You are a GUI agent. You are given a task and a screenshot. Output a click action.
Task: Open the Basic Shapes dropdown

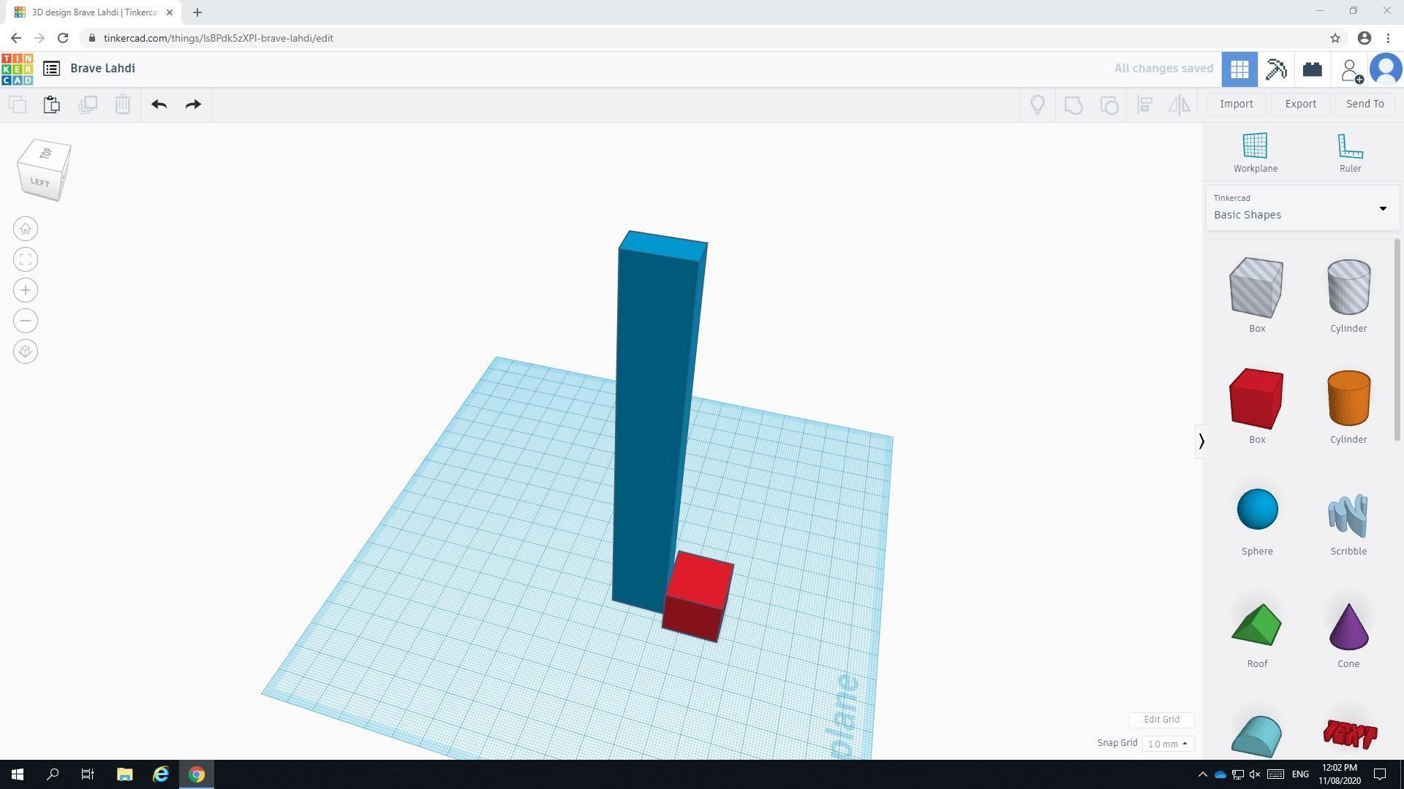(1302, 208)
